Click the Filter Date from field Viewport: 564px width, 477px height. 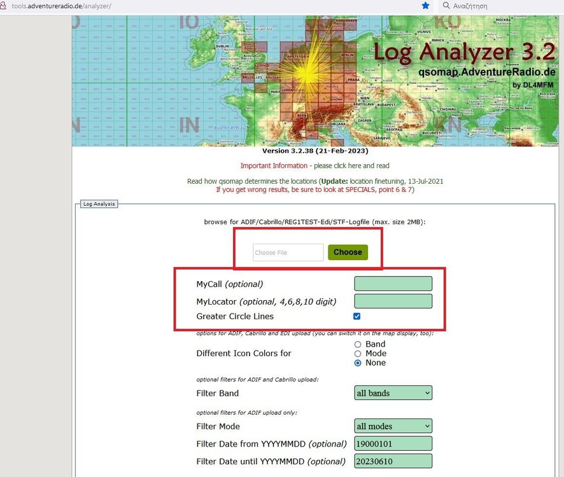tap(393, 443)
